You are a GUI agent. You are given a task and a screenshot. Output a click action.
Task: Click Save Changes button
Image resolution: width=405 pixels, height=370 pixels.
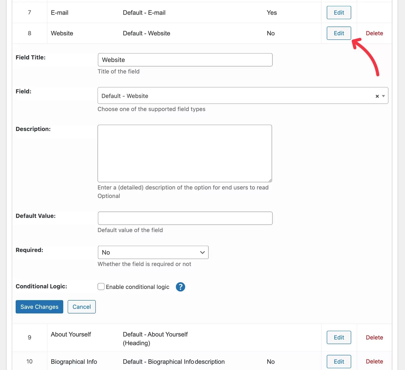coord(39,307)
